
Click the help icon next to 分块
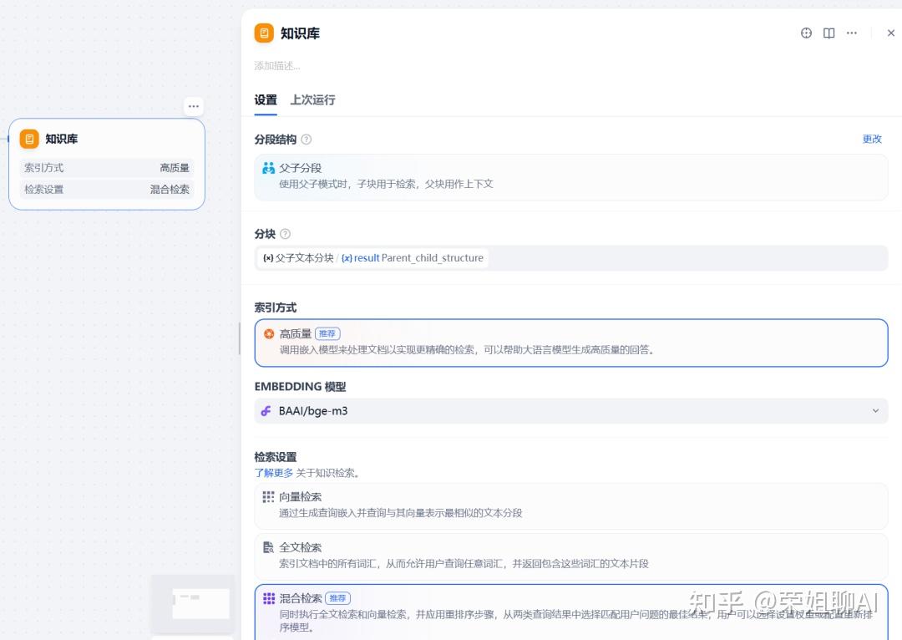point(286,234)
